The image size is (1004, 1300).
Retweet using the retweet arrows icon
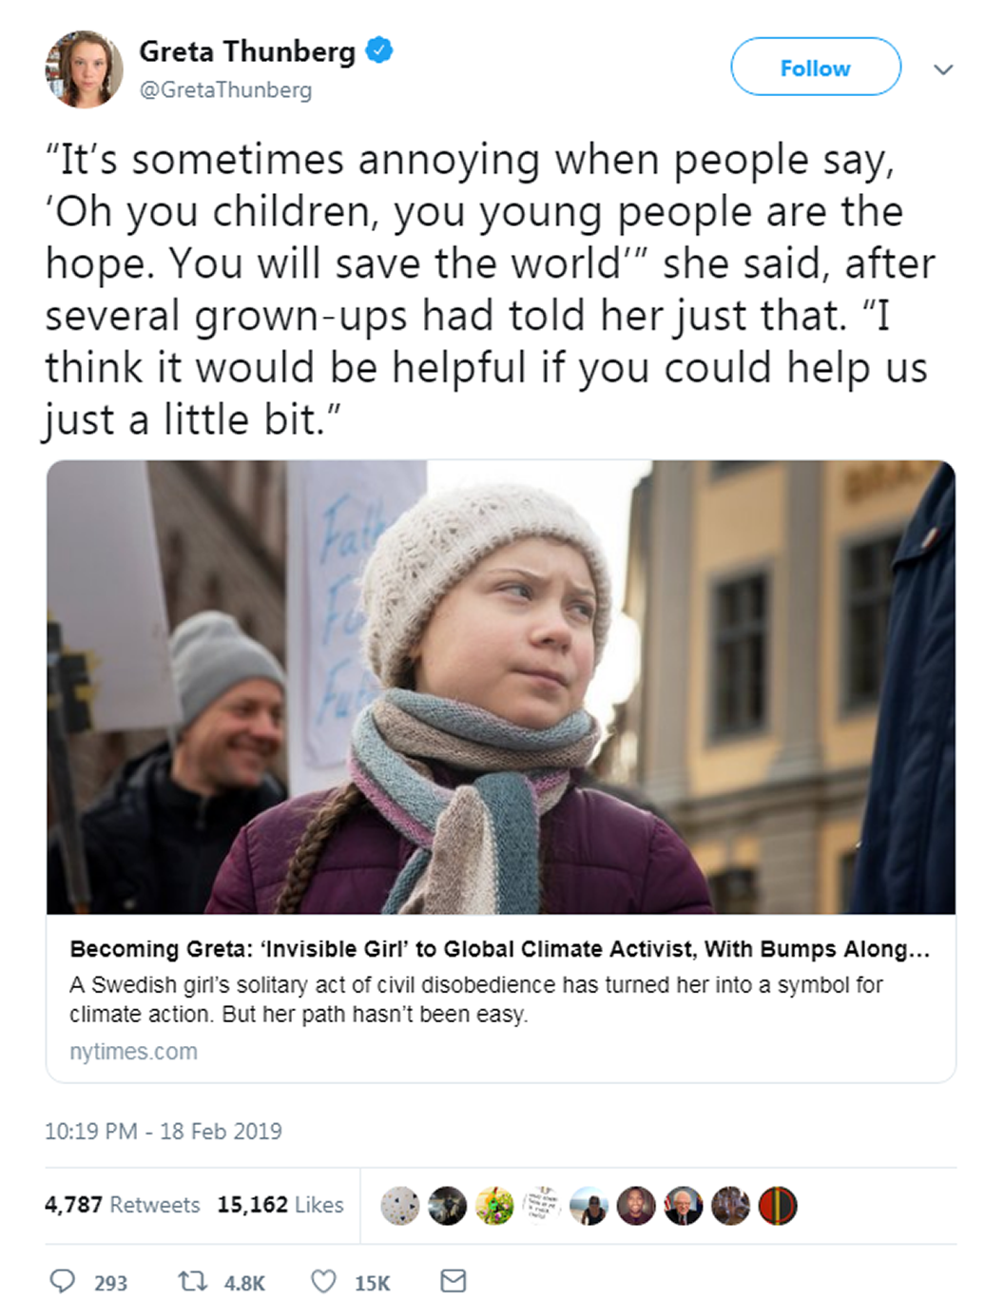click(x=193, y=1281)
